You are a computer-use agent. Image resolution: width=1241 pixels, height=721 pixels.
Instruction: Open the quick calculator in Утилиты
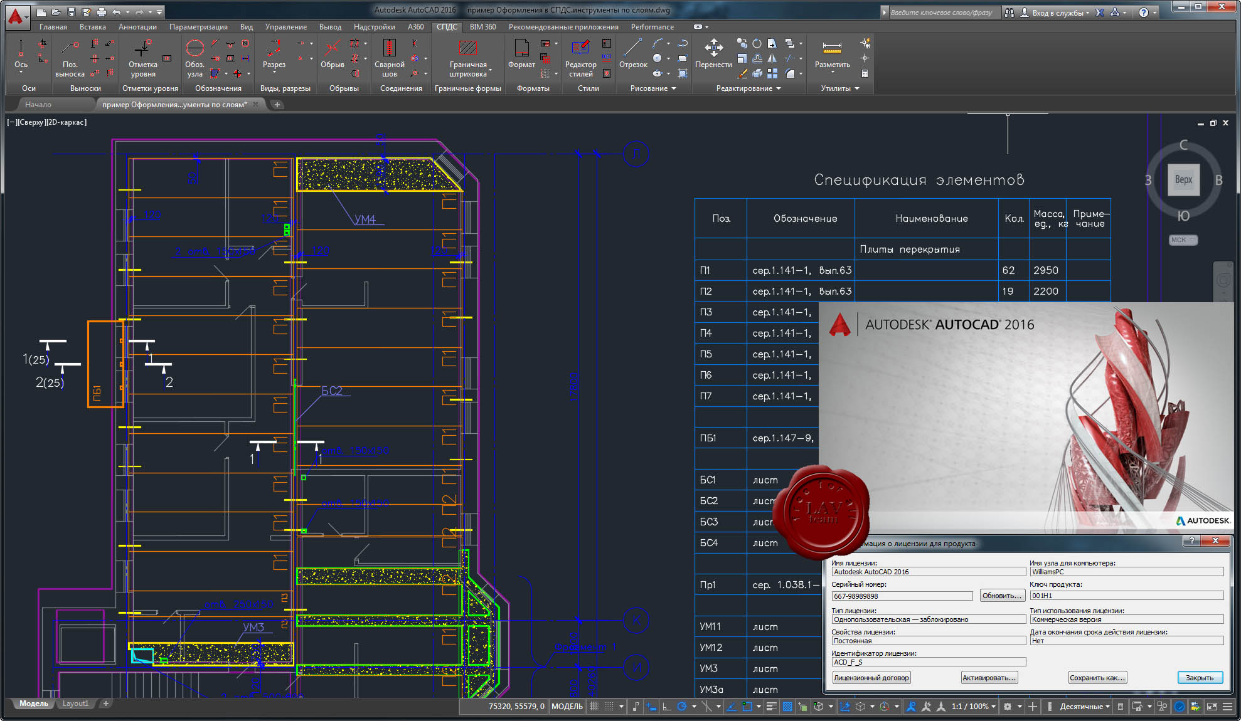865,73
